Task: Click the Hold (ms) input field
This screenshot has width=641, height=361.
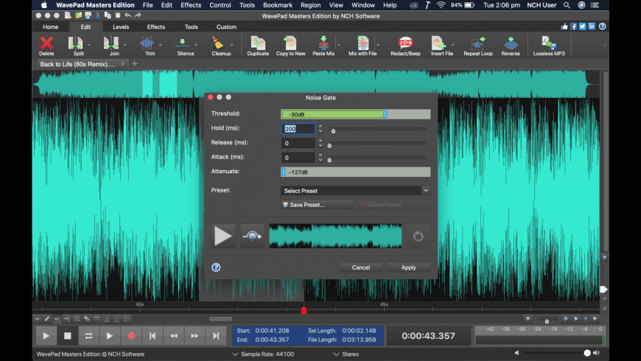Action: pyautogui.click(x=298, y=129)
